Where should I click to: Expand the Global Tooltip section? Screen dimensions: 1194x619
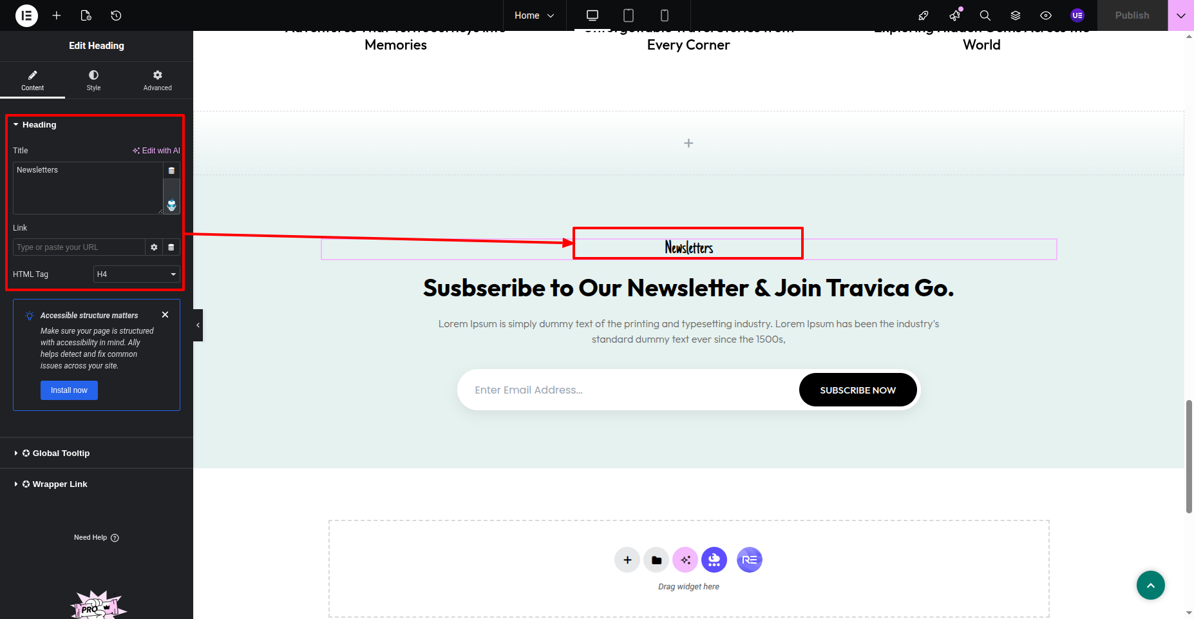(x=61, y=453)
